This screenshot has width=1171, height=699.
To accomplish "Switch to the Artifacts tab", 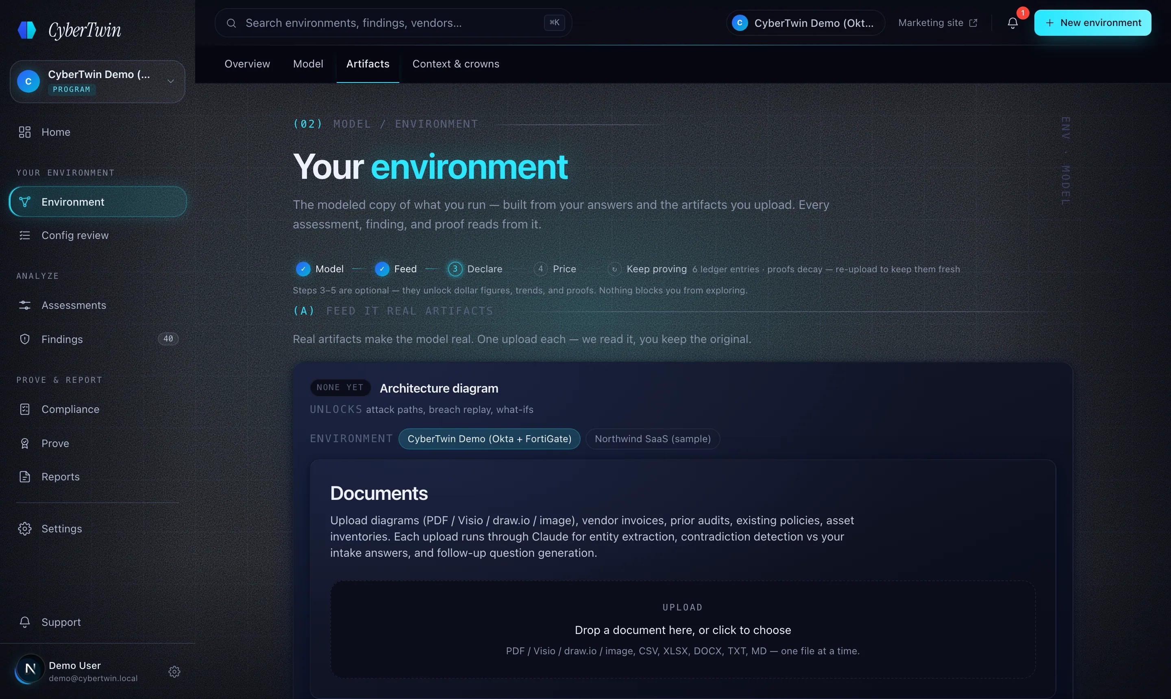I will pos(368,64).
